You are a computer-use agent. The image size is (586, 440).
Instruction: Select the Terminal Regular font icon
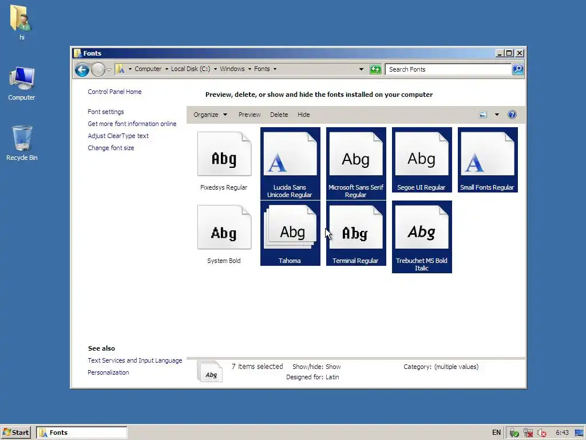coord(356,227)
